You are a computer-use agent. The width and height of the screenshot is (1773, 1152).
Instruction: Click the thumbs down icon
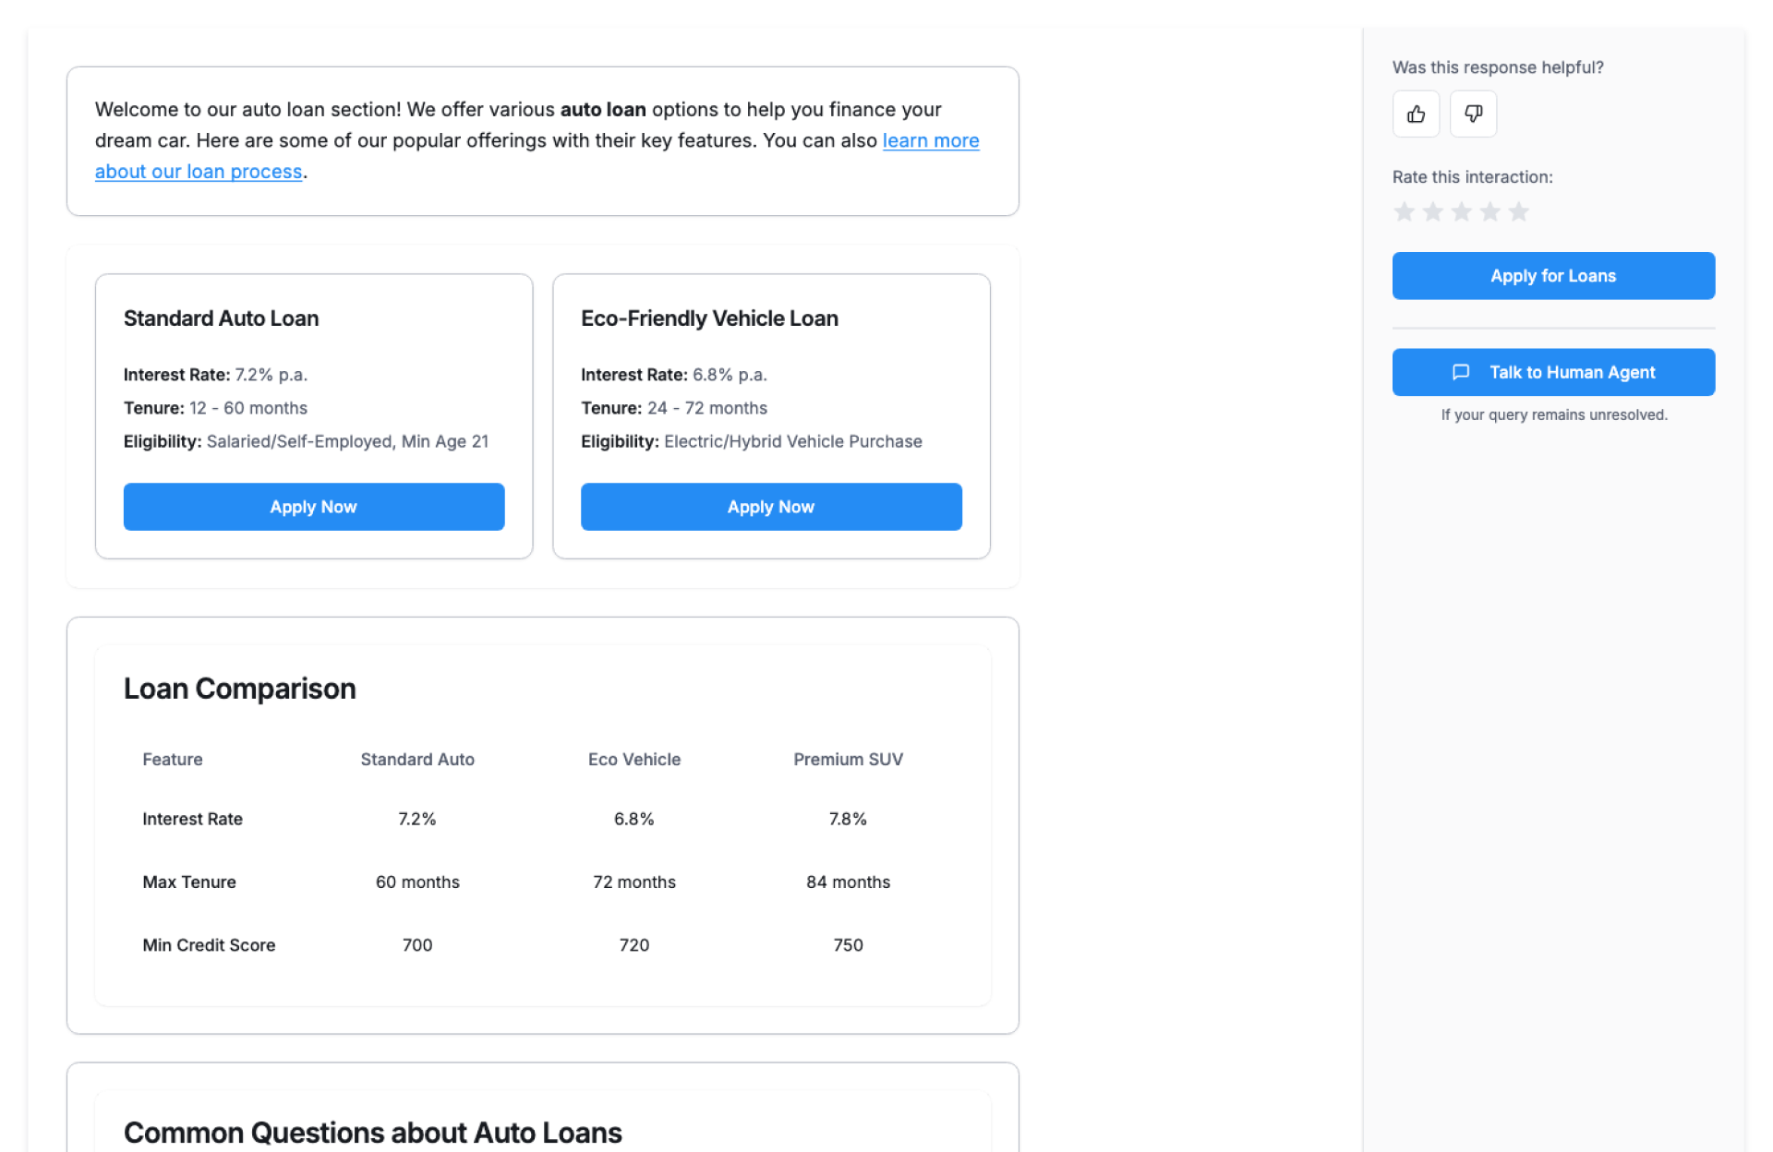coord(1473,114)
